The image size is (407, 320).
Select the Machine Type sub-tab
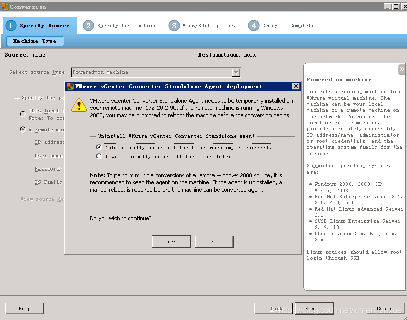tap(35, 41)
